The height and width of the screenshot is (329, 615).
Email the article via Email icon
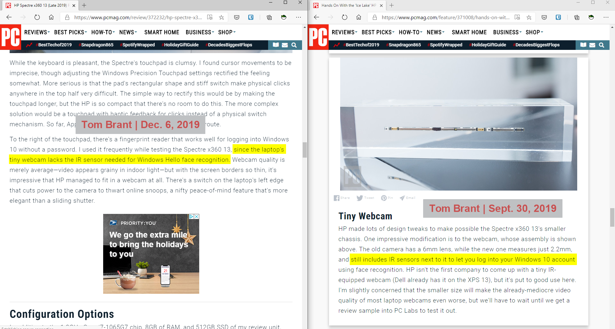click(x=407, y=198)
